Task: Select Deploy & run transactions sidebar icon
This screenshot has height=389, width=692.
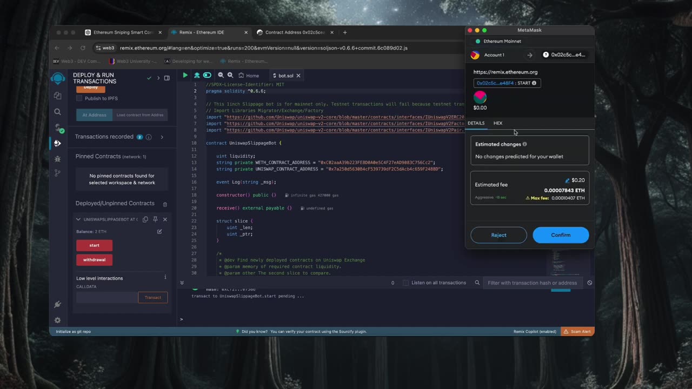Action: tap(58, 143)
